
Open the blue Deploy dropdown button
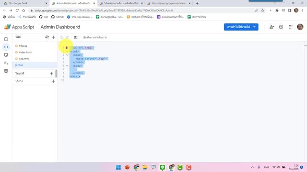click(x=241, y=27)
